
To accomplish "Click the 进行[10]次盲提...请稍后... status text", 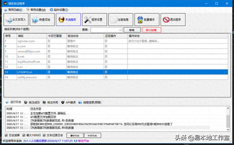I will [144, 41].
